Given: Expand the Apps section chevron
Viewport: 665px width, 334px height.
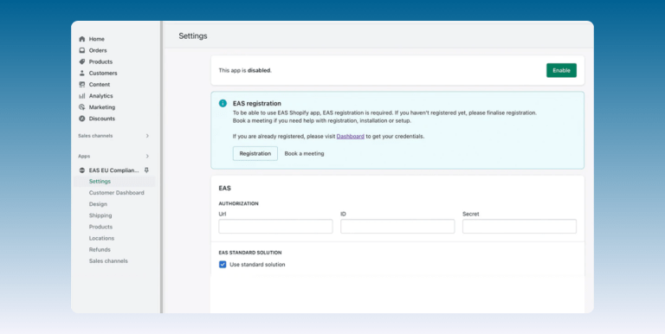Looking at the screenshot, I should tap(147, 157).
